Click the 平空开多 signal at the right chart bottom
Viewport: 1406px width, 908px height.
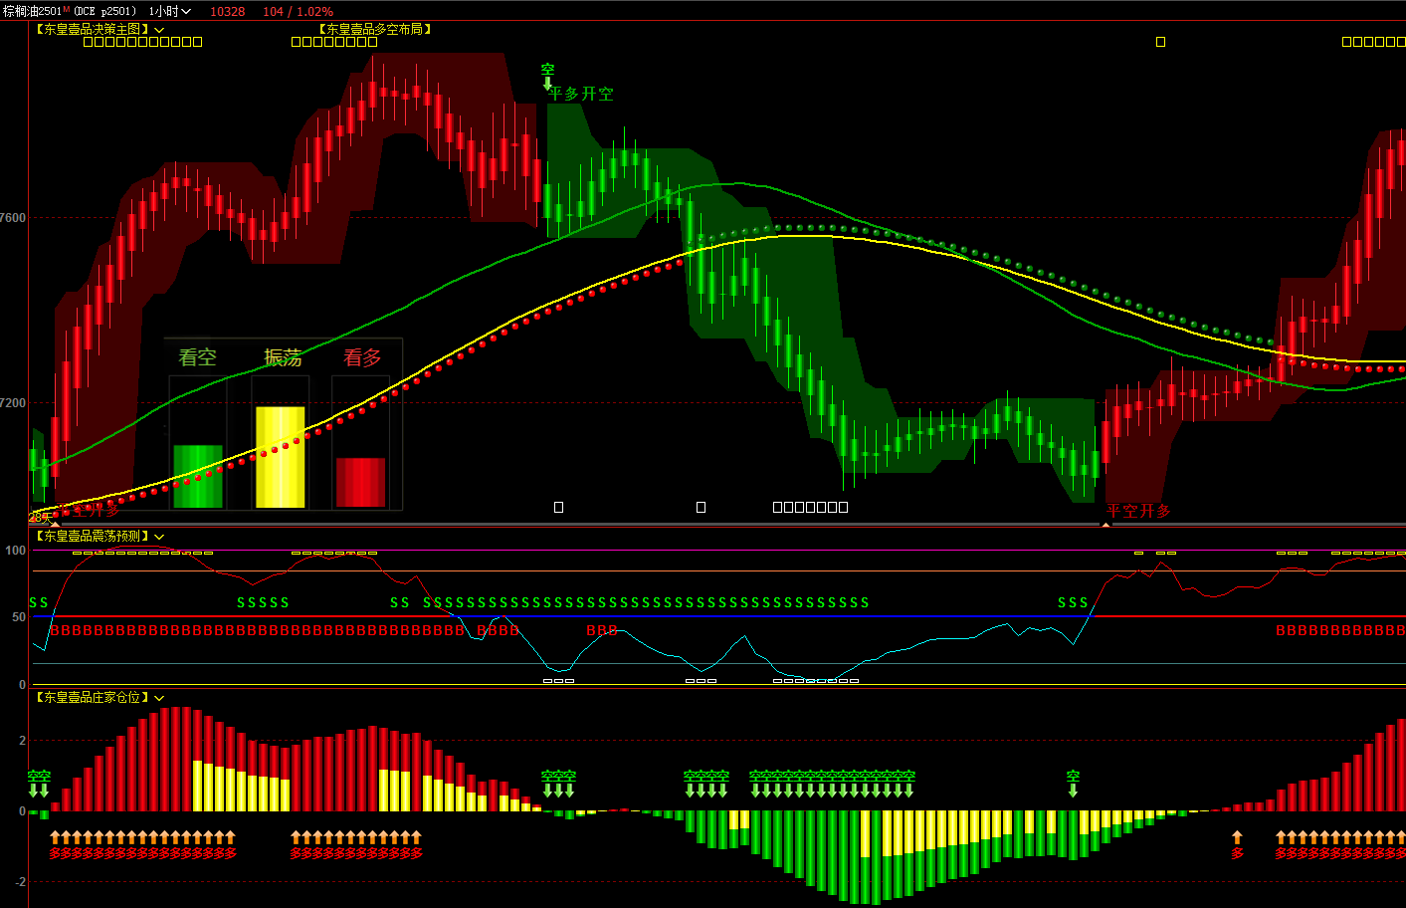click(1139, 511)
